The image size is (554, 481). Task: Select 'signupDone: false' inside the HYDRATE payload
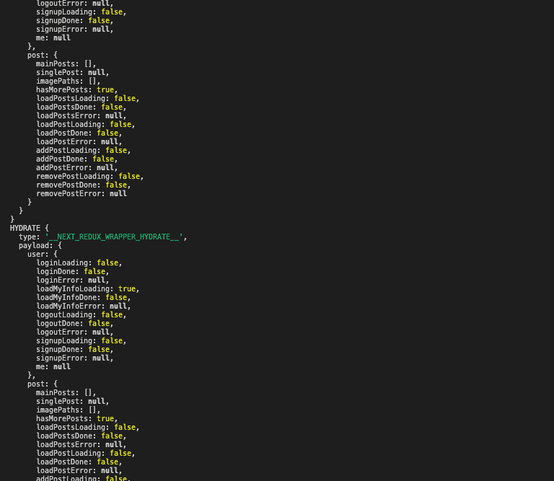[x=74, y=349]
